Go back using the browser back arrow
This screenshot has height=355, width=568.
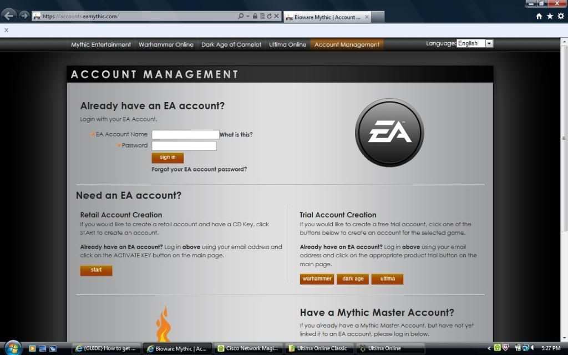coord(9,16)
